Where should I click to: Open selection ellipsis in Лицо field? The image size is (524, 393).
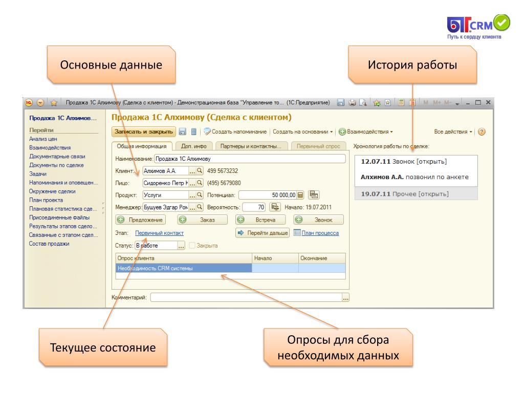(x=192, y=183)
